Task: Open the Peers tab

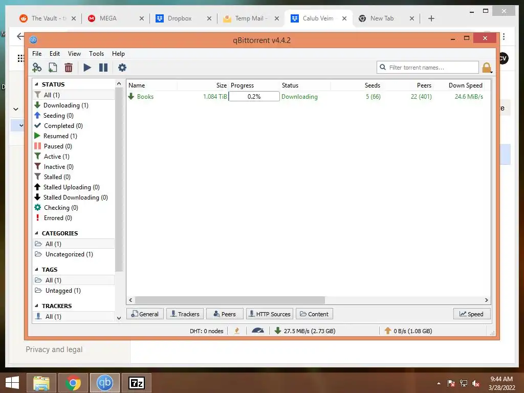Action: (x=225, y=314)
